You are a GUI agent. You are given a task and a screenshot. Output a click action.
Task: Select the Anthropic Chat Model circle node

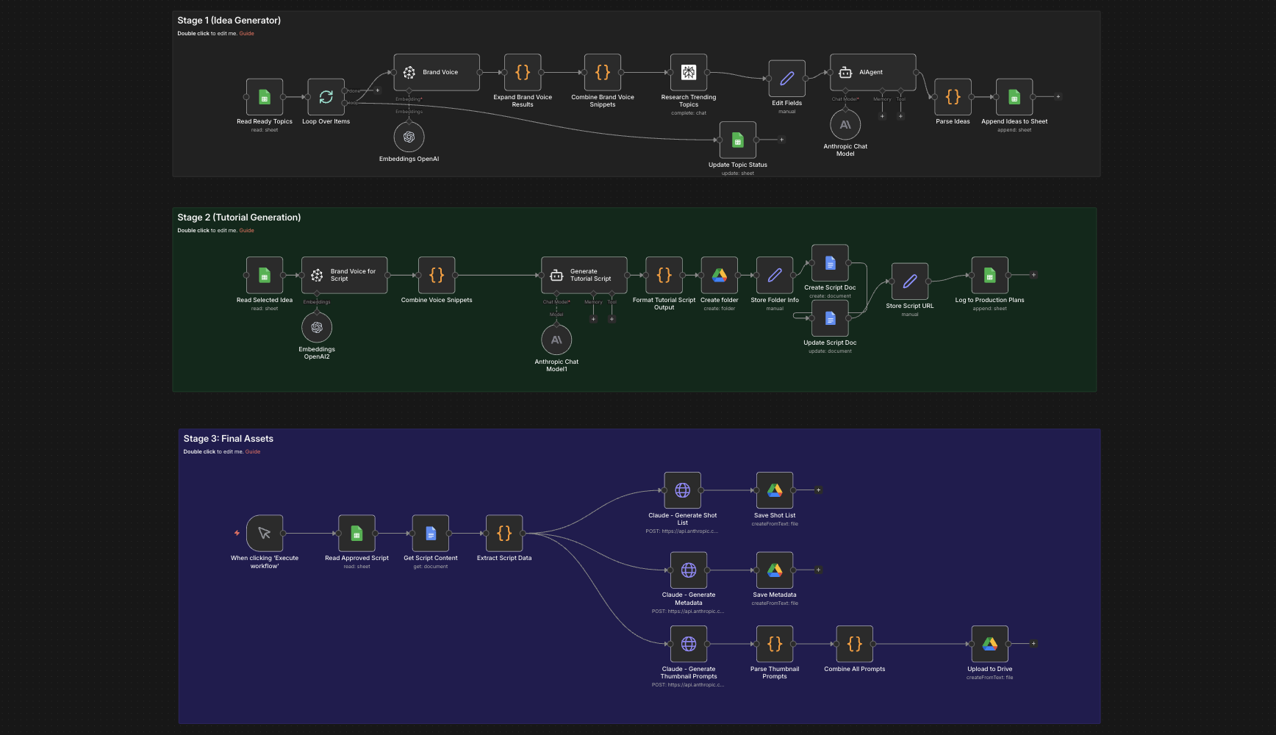[x=845, y=123]
